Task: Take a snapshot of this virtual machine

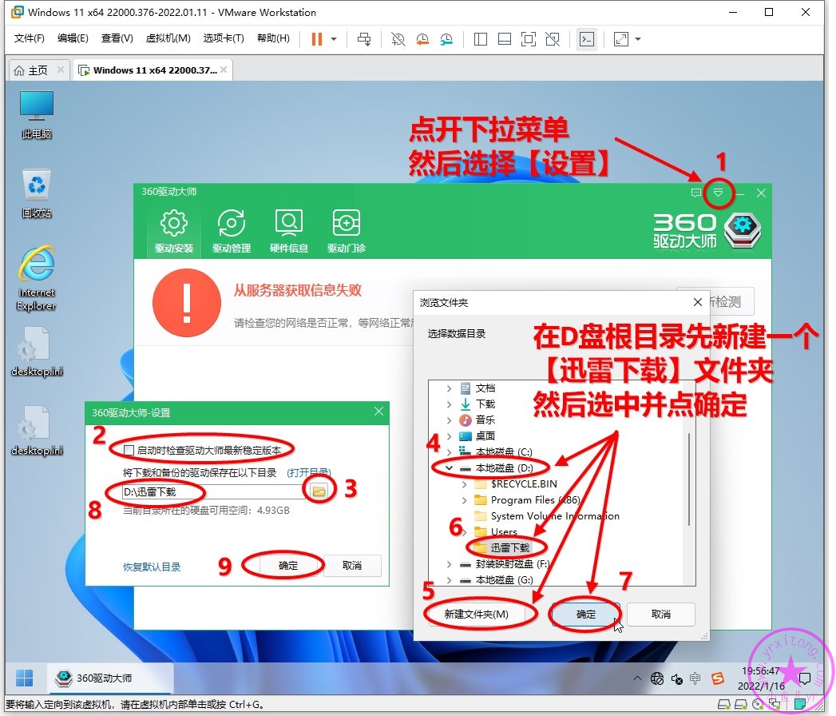Action: click(398, 39)
